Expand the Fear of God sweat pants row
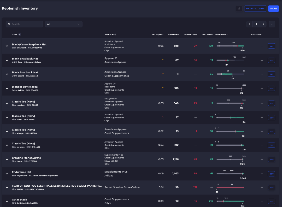The width and height of the screenshot is (282, 207). [7, 187]
